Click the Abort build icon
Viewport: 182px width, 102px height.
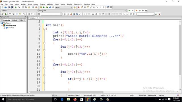[x=53, y=7]
